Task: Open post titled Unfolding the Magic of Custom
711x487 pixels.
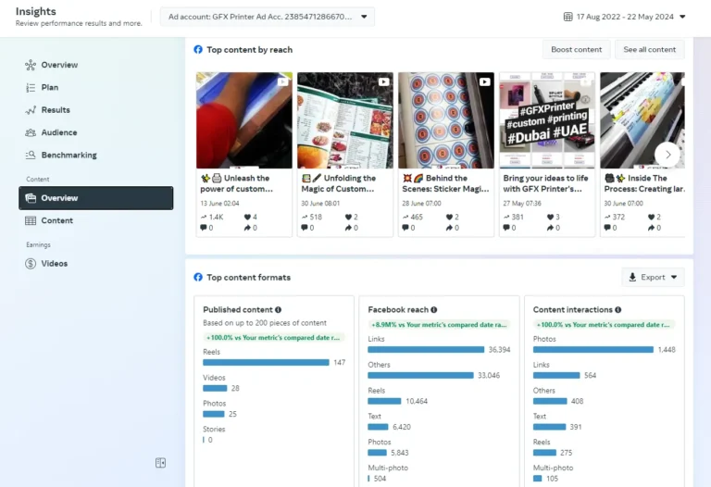Action: 338,183
